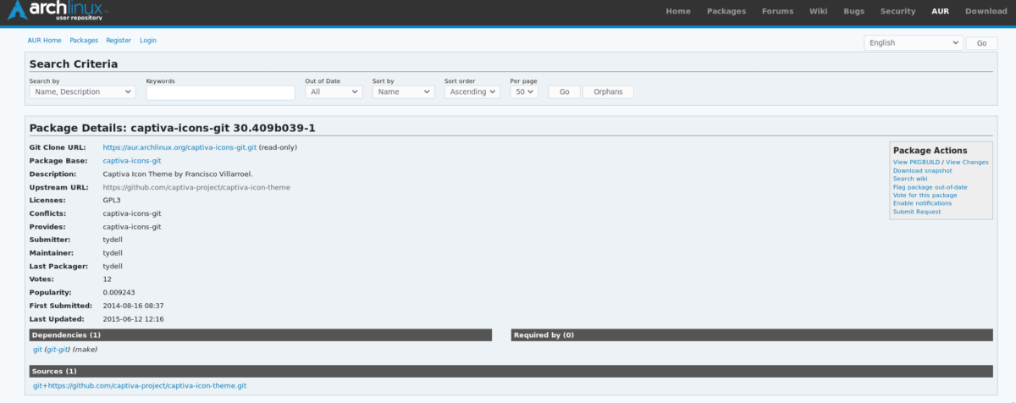Open the English language dropdown
The height and width of the screenshot is (403, 1016).
click(x=914, y=42)
